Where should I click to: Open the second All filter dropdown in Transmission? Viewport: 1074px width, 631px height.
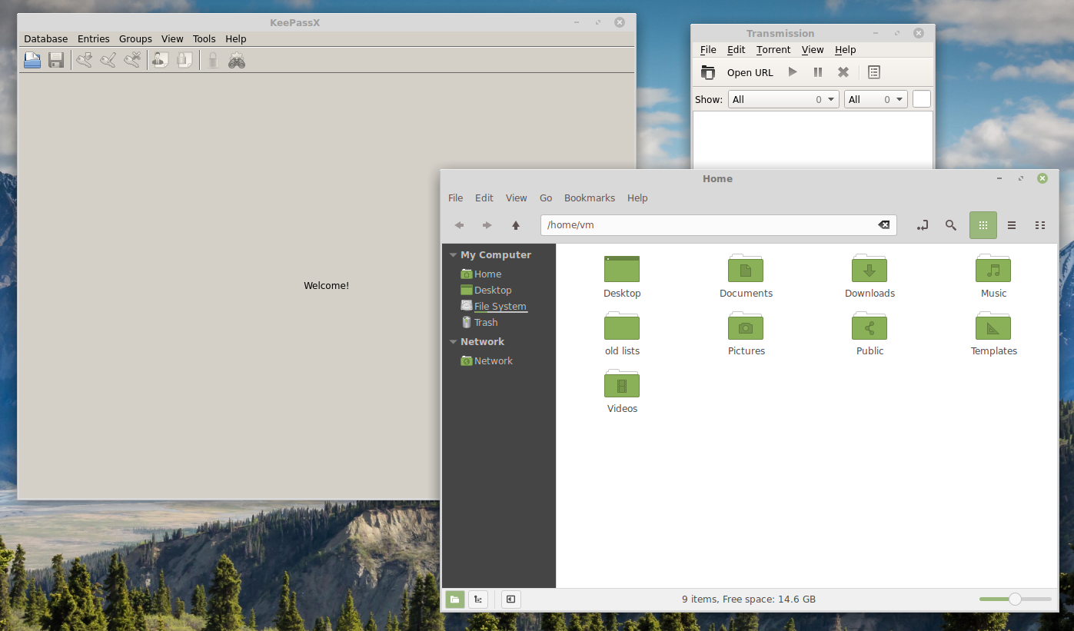[x=876, y=99]
